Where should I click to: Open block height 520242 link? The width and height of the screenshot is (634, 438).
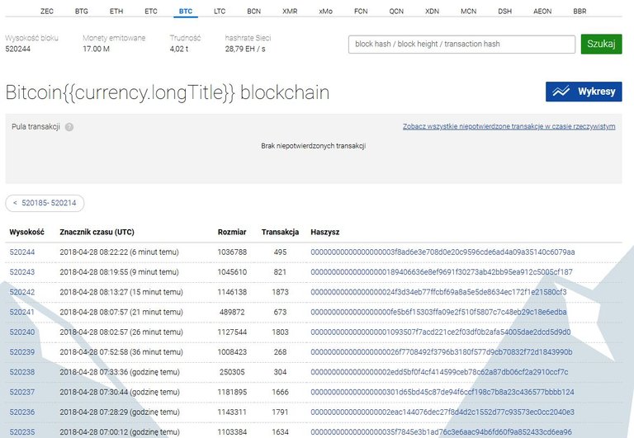[x=22, y=292]
